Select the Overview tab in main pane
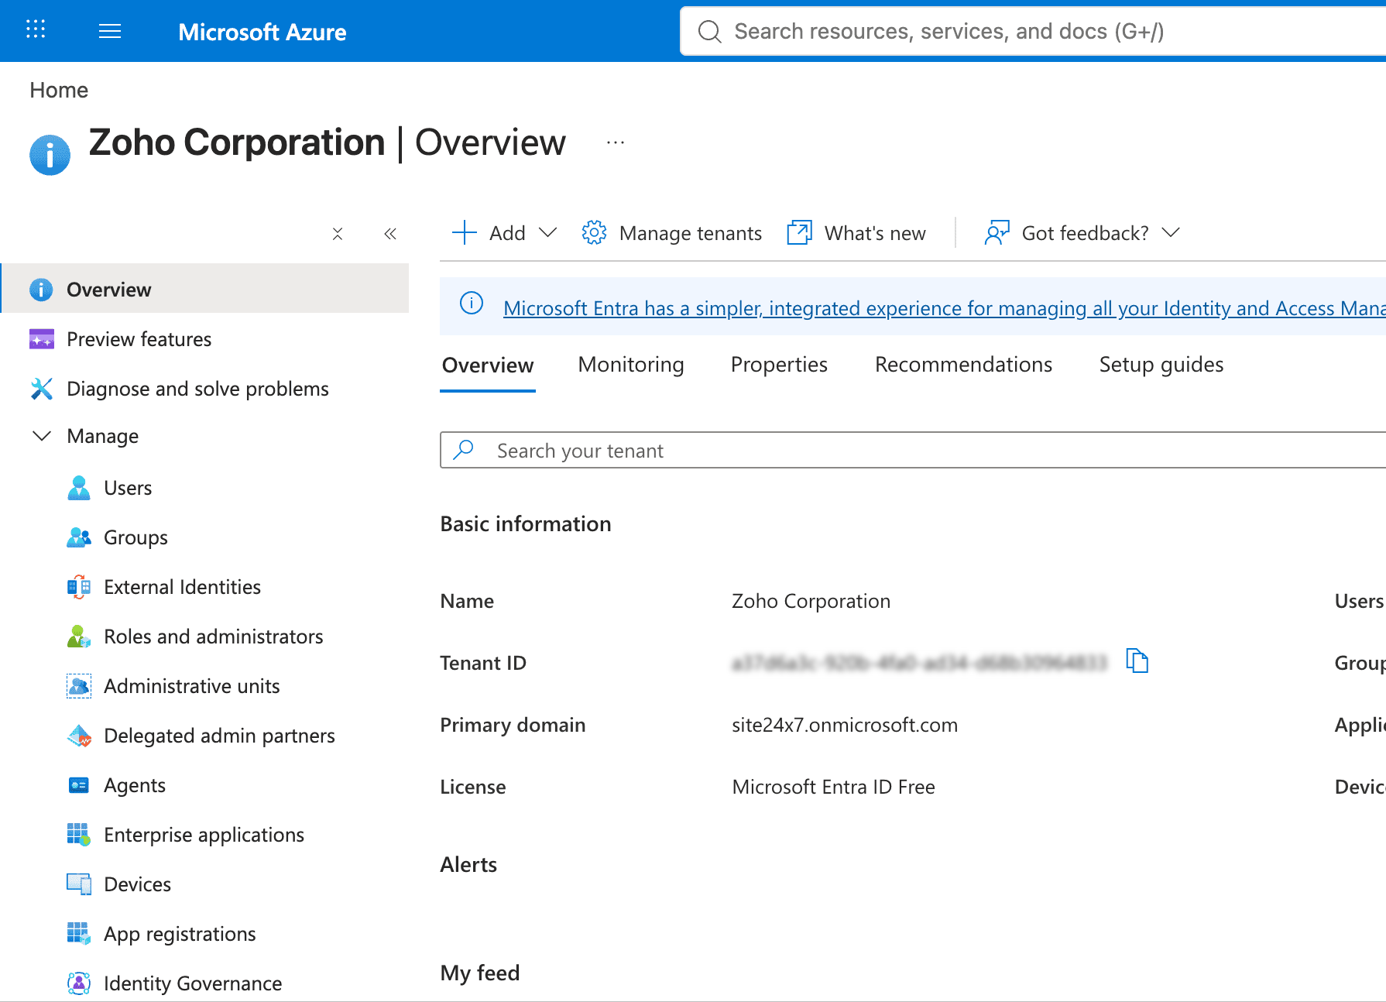 coord(488,365)
